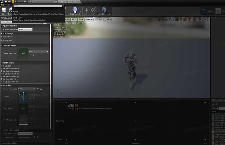The width and height of the screenshot is (225, 145).
Task: Open Axis to Scale Animation dropdown
Action: [25, 29]
